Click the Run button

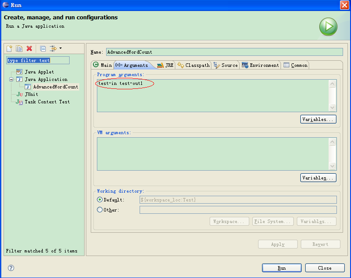pos(281,268)
